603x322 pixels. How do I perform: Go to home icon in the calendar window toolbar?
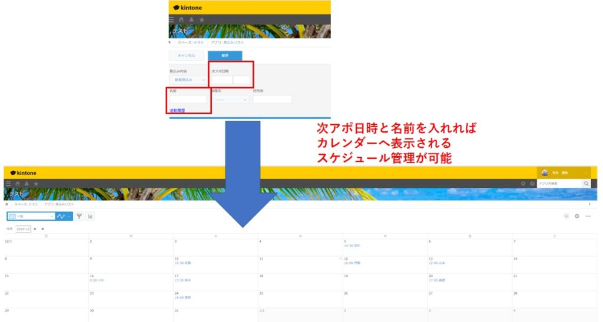pos(17,184)
